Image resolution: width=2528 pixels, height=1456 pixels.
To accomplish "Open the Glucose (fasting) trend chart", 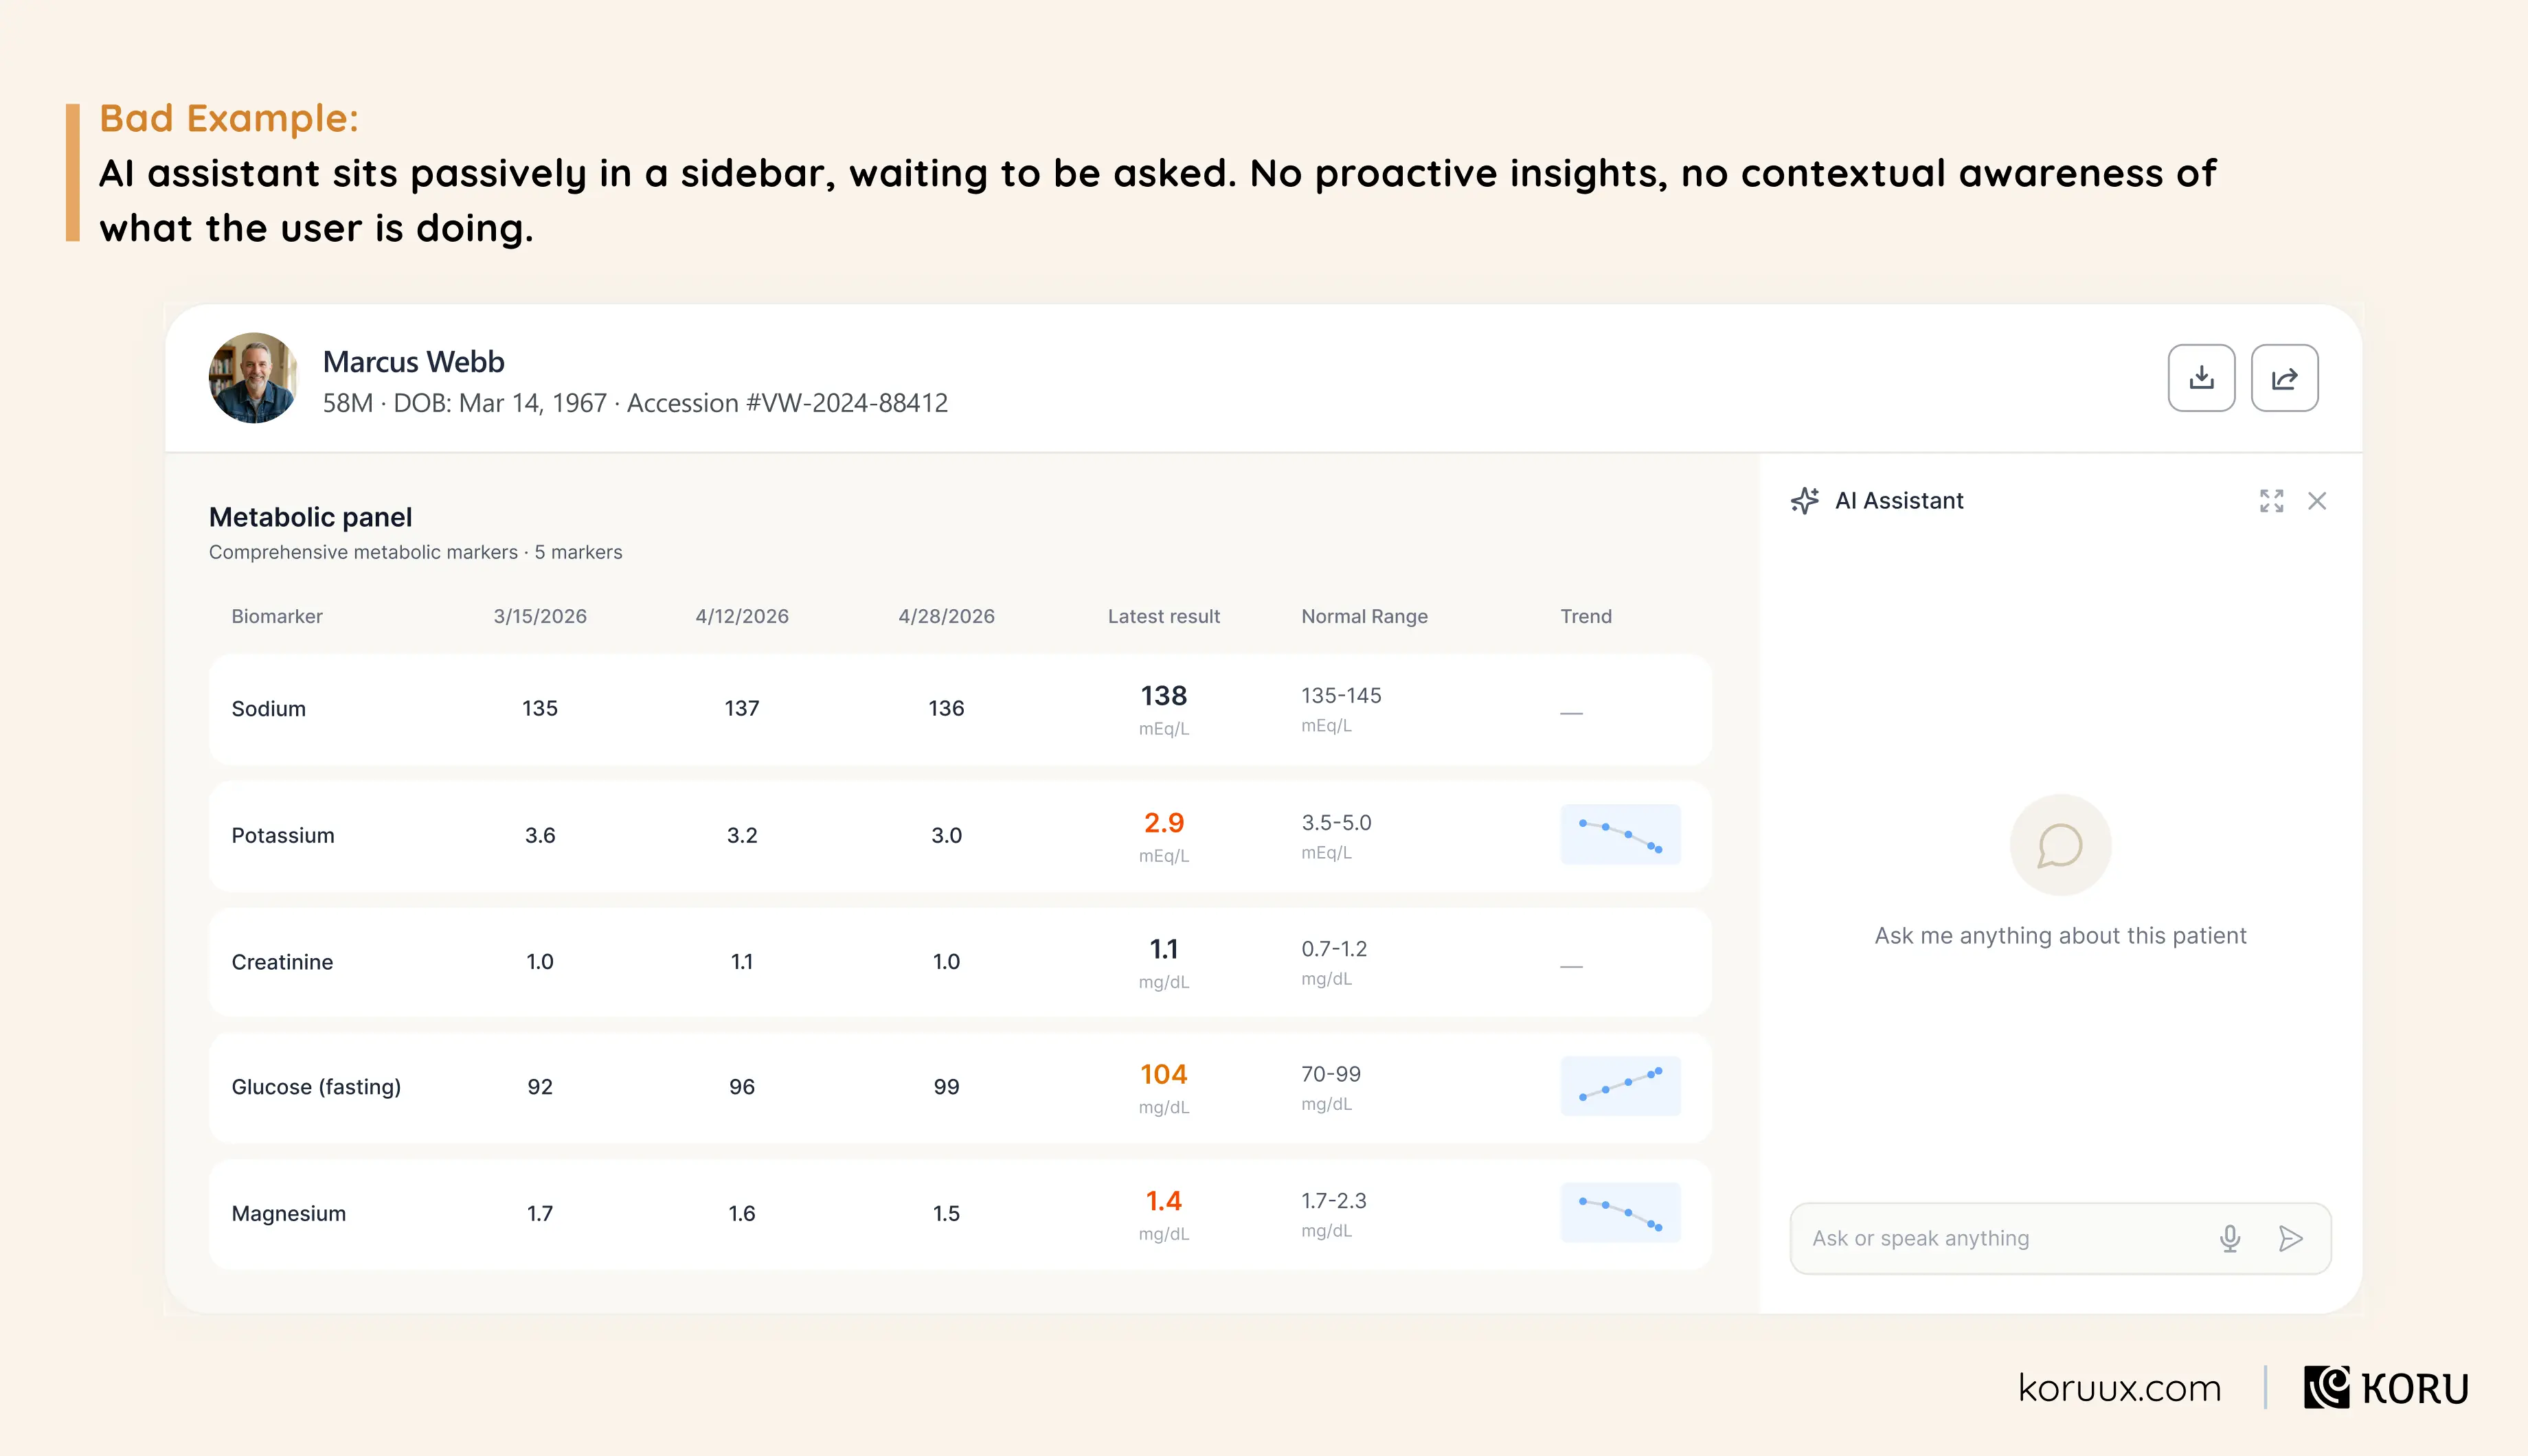I will click(x=1620, y=1086).
